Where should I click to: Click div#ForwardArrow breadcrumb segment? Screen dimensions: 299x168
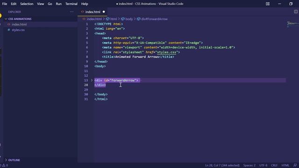[155, 19]
